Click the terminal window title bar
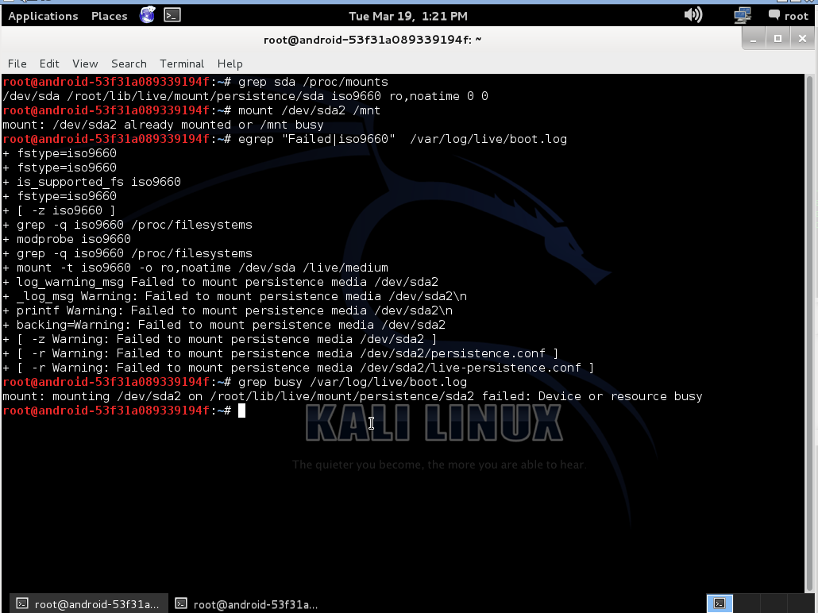Image resolution: width=818 pixels, height=613 pixels. pos(372,40)
